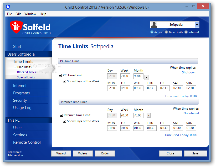This screenshot has width=216, height=167.
Task: Toggle Show Days of the Week for PC
Action: point(64,81)
